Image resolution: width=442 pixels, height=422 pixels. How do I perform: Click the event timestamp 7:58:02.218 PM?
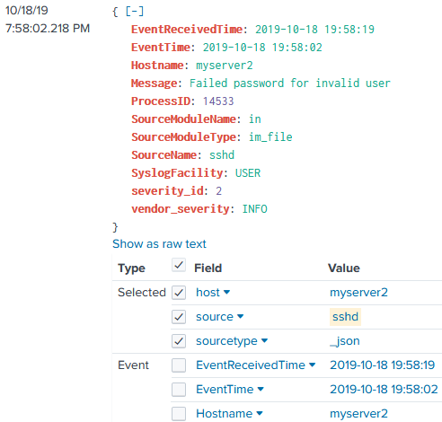pos(48,29)
